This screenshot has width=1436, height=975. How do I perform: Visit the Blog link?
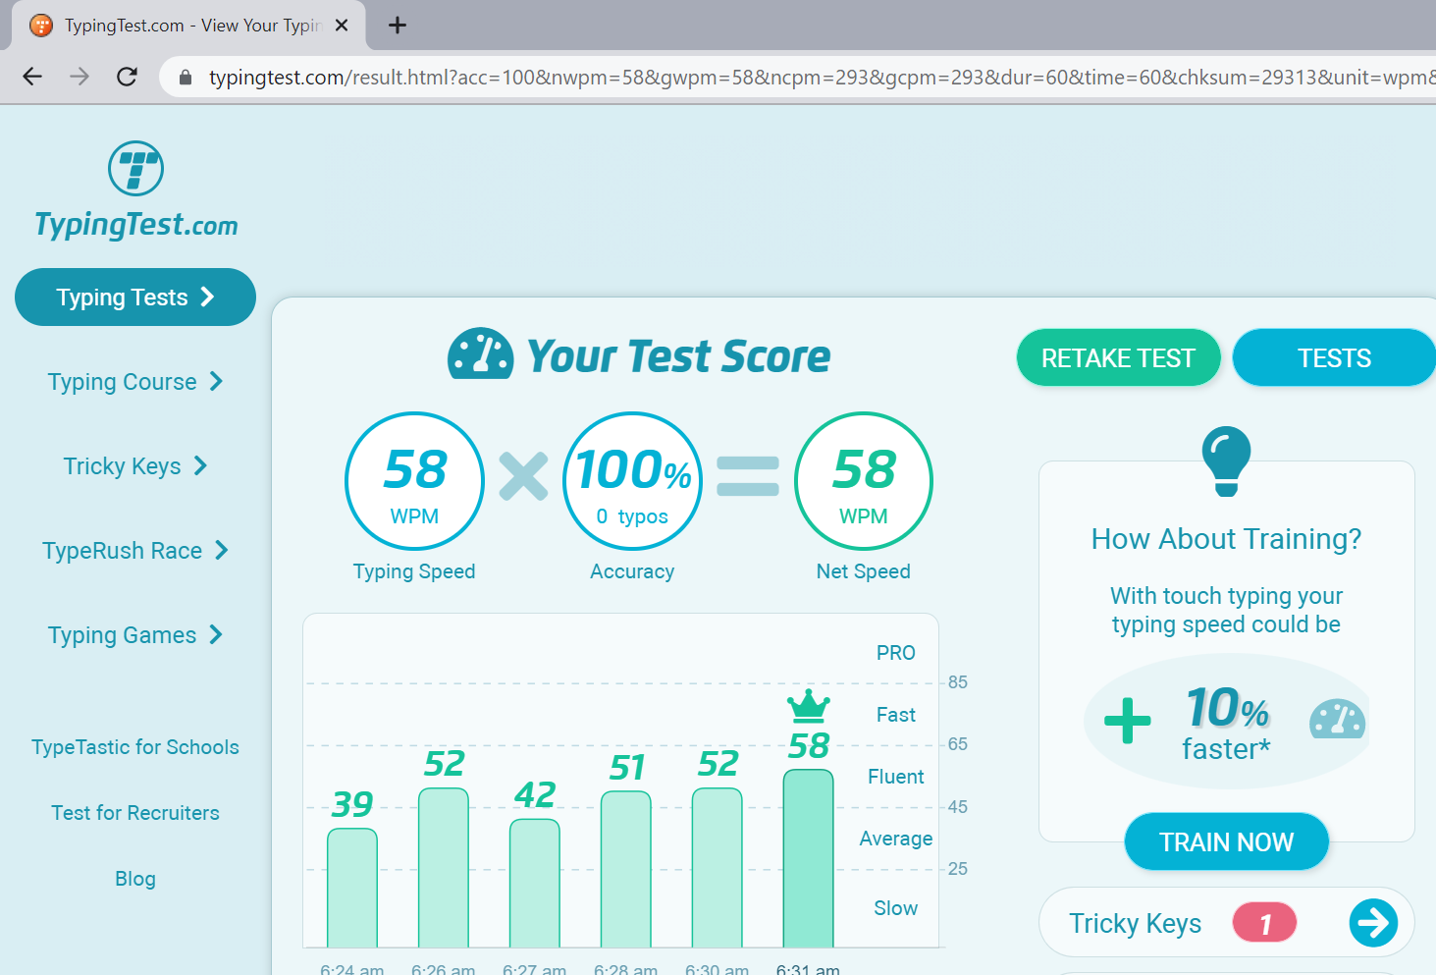click(x=135, y=879)
